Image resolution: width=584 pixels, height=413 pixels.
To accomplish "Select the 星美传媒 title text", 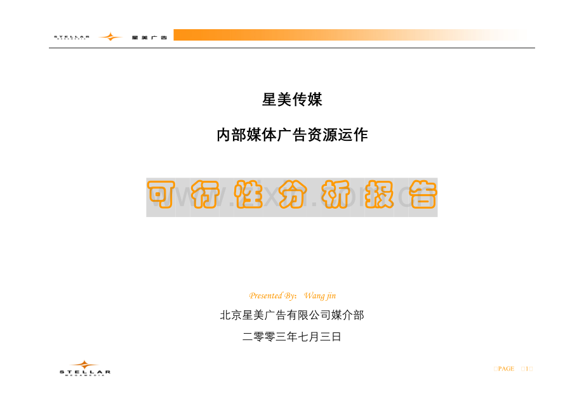I will [x=292, y=100].
